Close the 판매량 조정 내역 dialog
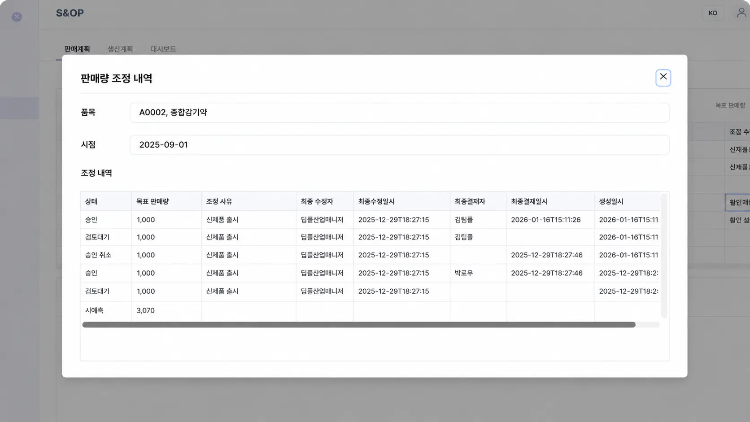The image size is (750, 422). point(663,77)
